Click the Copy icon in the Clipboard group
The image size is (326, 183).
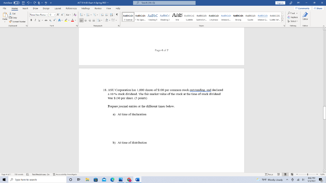(11, 17)
